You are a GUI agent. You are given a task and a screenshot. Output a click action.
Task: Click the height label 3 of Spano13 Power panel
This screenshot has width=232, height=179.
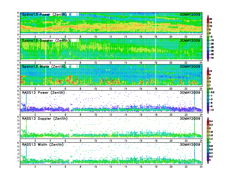click(x=18, y=24)
